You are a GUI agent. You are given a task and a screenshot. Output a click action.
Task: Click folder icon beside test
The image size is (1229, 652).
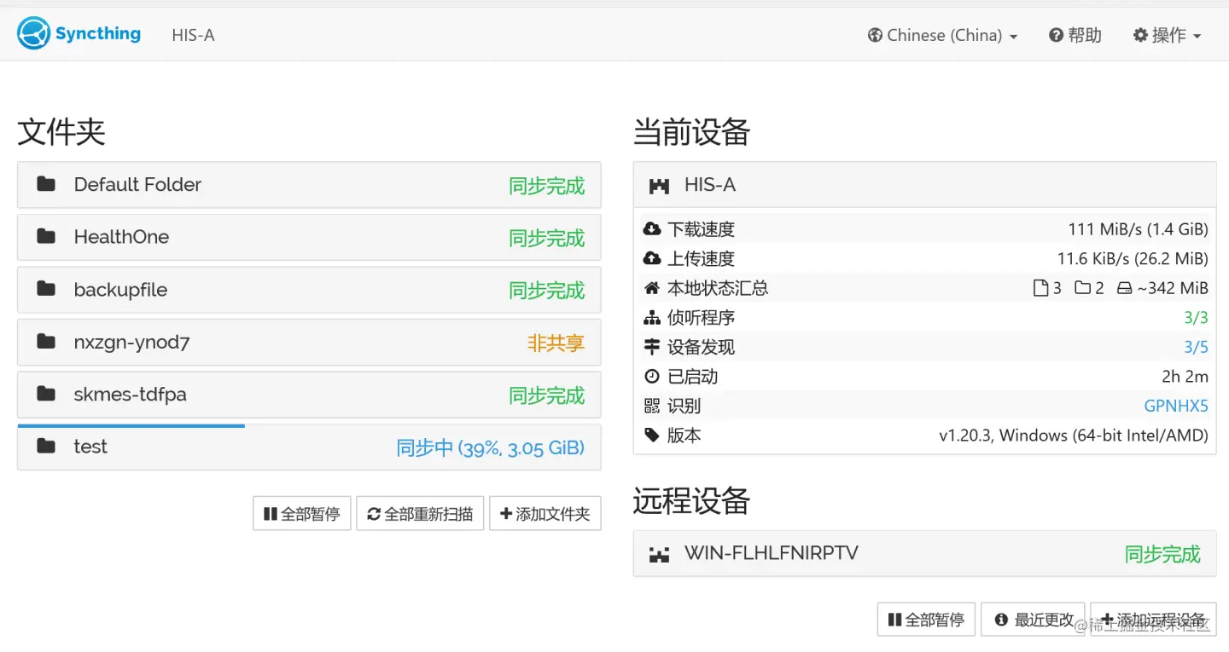tap(46, 446)
